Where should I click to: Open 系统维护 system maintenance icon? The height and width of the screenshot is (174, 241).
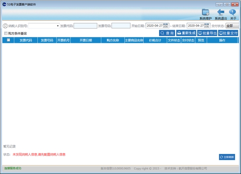pyautogui.click(x=205, y=12)
